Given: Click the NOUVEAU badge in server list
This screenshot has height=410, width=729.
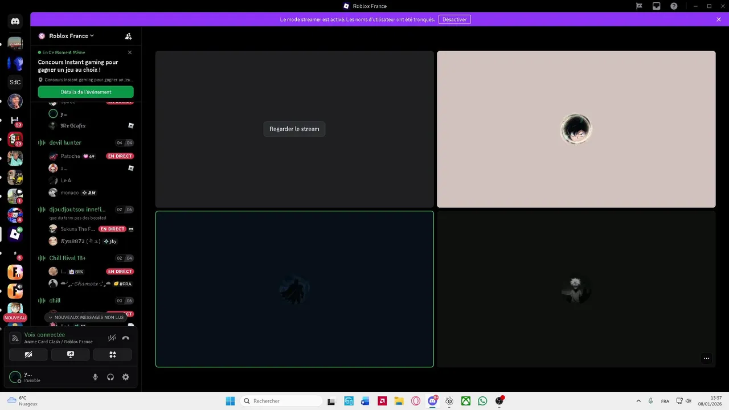Looking at the screenshot, I should coord(15,318).
